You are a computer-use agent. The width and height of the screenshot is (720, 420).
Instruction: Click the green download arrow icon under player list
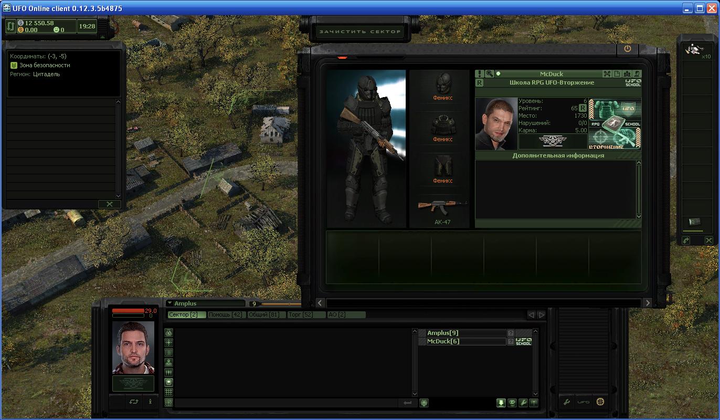(x=501, y=403)
